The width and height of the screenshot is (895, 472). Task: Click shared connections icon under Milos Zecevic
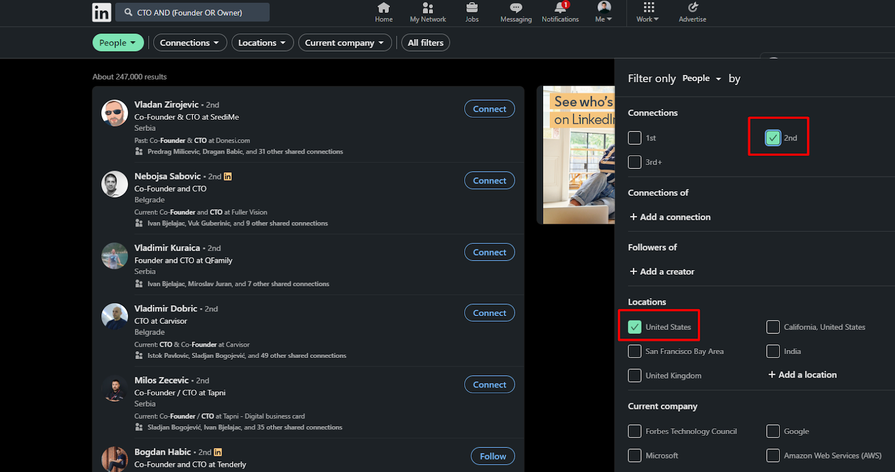[139, 427]
